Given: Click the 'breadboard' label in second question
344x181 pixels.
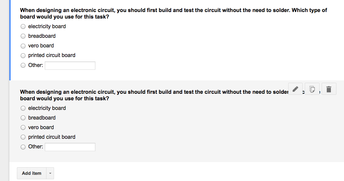Looking at the screenshot, I should pos(42,118).
